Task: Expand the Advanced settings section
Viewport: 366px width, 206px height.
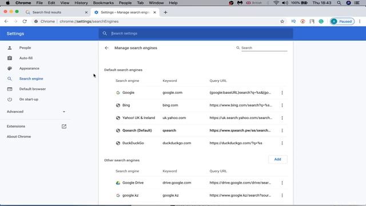Action: point(36,112)
